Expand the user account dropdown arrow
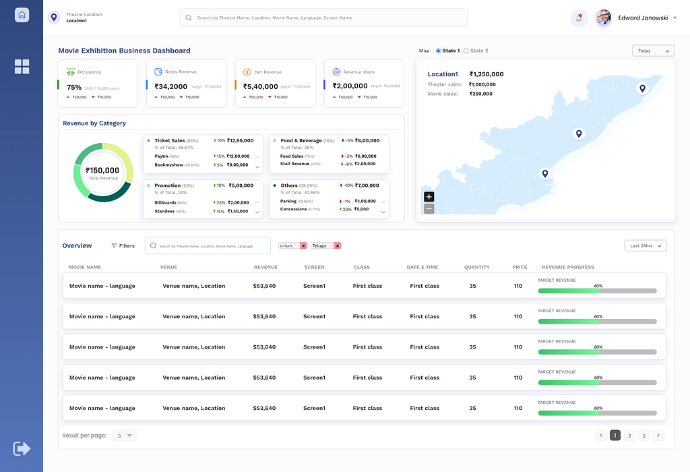Image resolution: width=690 pixels, height=472 pixels. click(x=675, y=18)
